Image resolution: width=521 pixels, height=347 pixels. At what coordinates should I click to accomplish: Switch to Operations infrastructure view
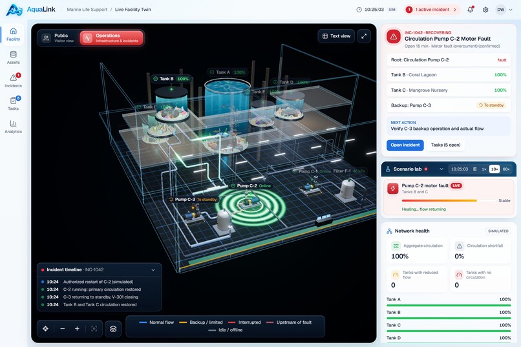click(112, 38)
